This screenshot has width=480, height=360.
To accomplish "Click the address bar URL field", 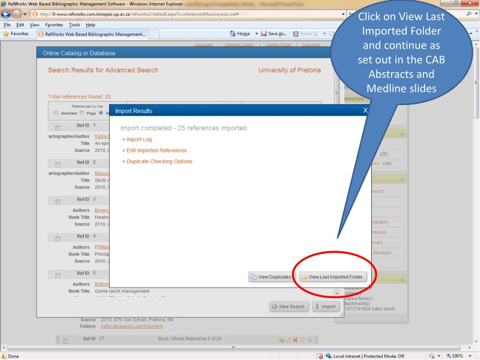I will coord(187,14).
